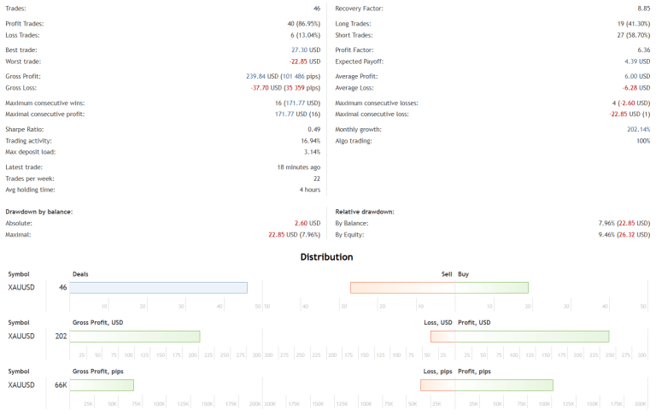The width and height of the screenshot is (656, 416).
Task: Click the Loss, pips orange bar
Action: (x=437, y=385)
